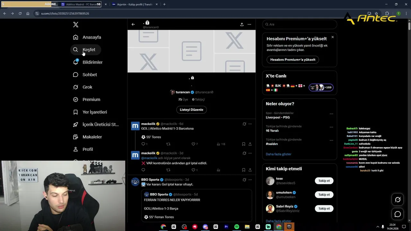Image resolution: width=411 pixels, height=231 pixels.
Task: Open the X'te Canlı +169 listeners pill
Action: [x=321, y=87]
